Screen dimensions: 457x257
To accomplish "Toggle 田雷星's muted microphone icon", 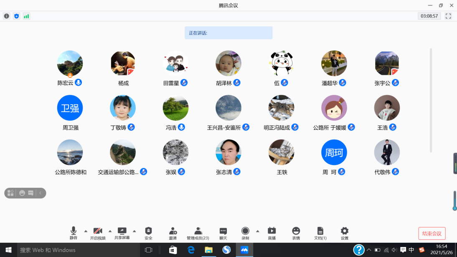I will tap(184, 83).
